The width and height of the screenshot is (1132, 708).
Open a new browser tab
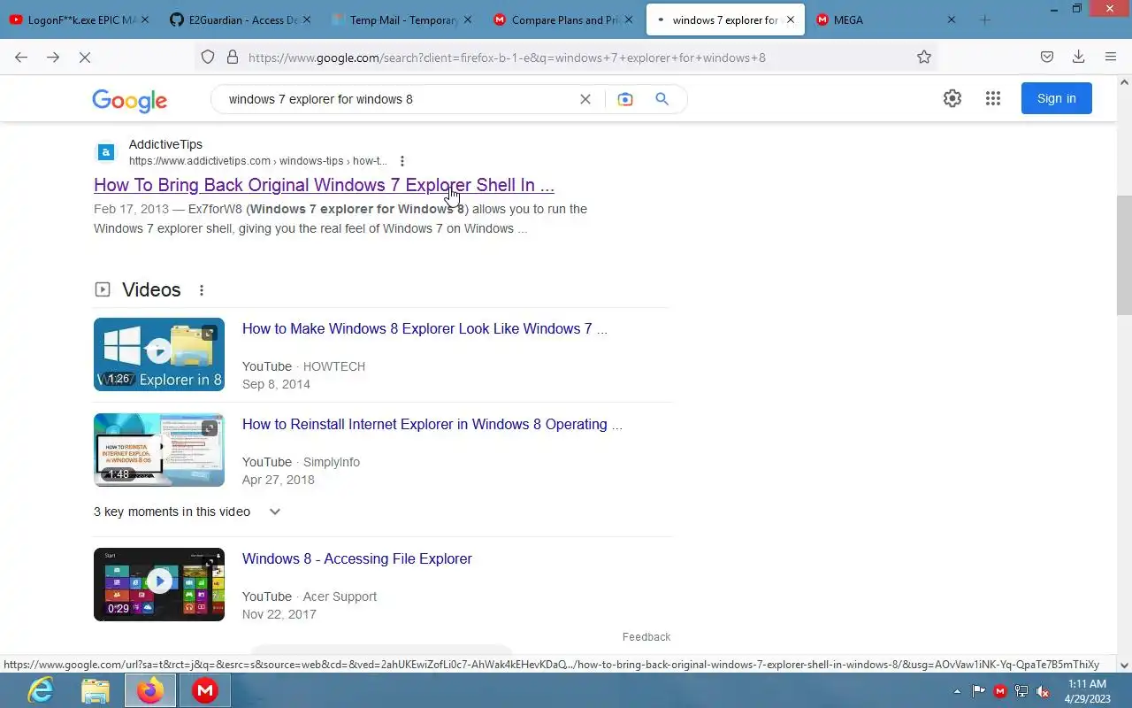coord(985,19)
